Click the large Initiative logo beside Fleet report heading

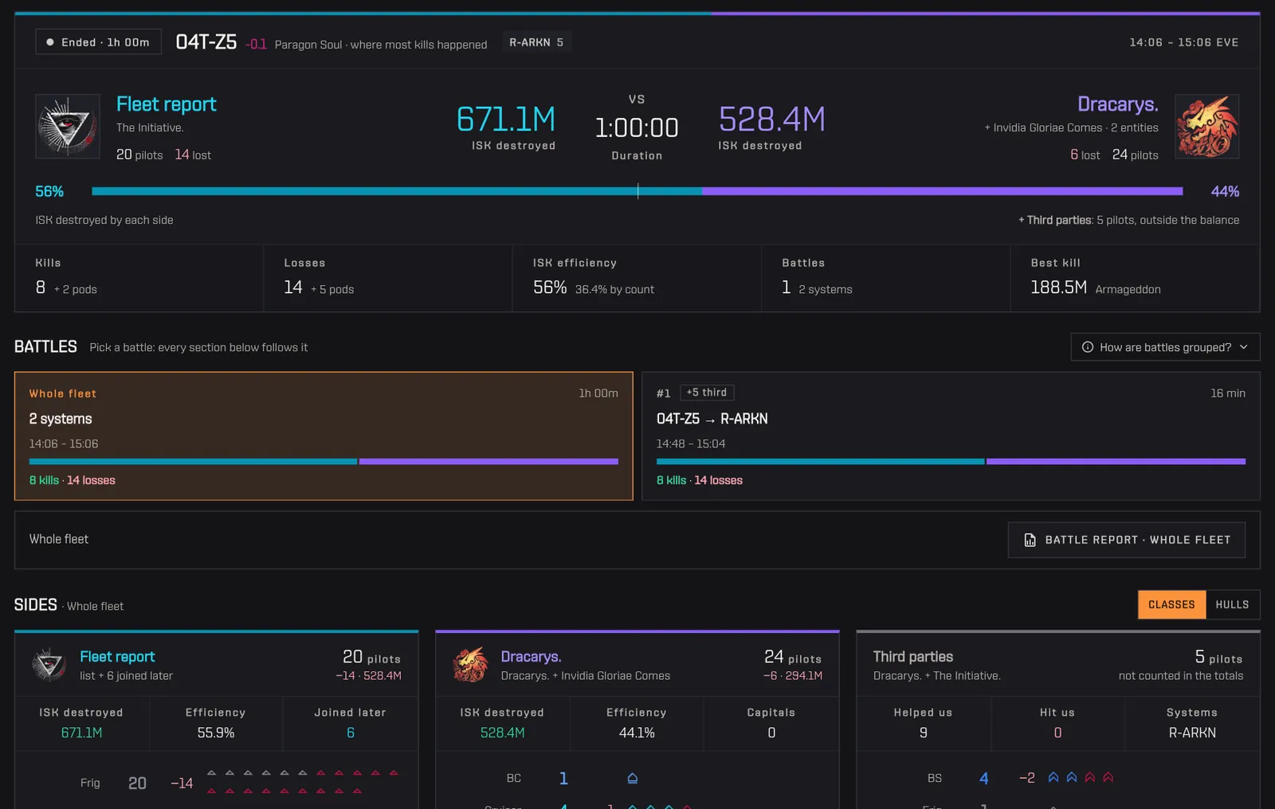pos(68,127)
